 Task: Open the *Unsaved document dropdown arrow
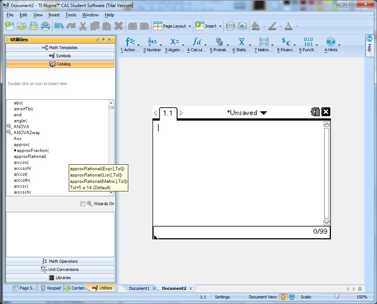[x=263, y=113]
